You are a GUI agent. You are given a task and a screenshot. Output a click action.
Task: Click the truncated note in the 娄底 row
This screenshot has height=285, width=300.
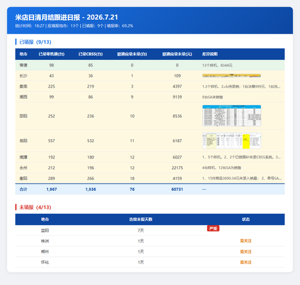241,86
